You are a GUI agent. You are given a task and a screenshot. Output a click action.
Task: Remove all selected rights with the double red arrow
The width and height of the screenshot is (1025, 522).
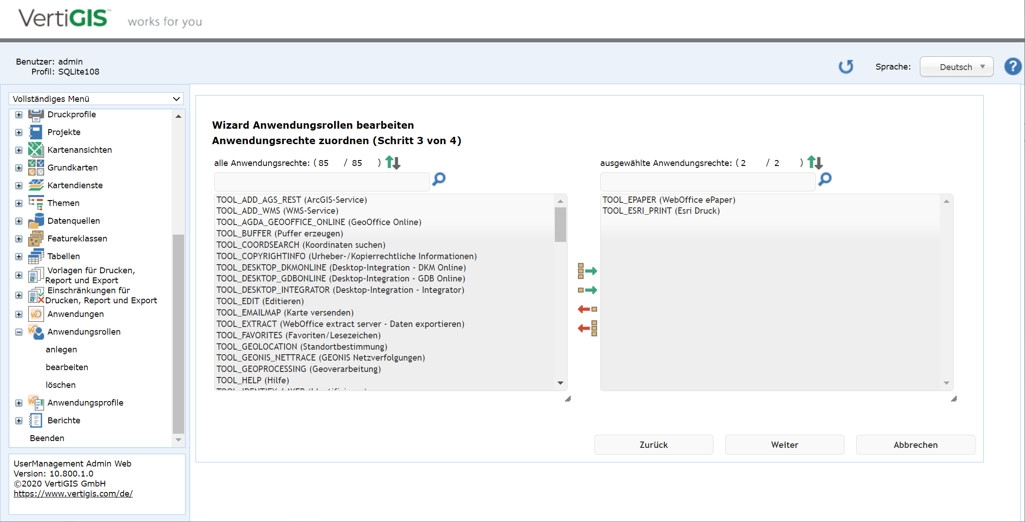click(587, 328)
